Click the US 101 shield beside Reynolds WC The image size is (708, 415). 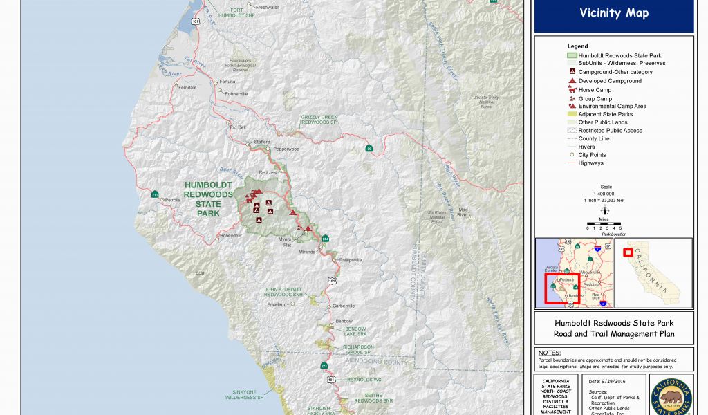[332, 380]
